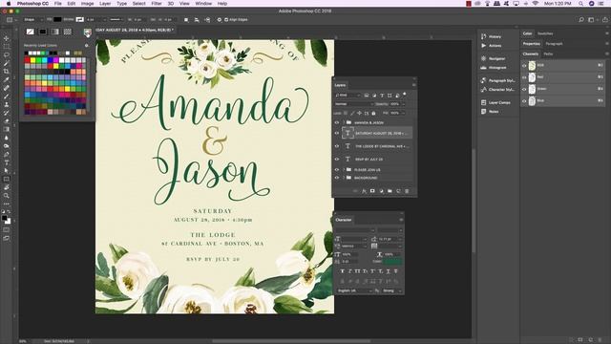Delete layer with the trash icon
This screenshot has width=611, height=344.
407,191
